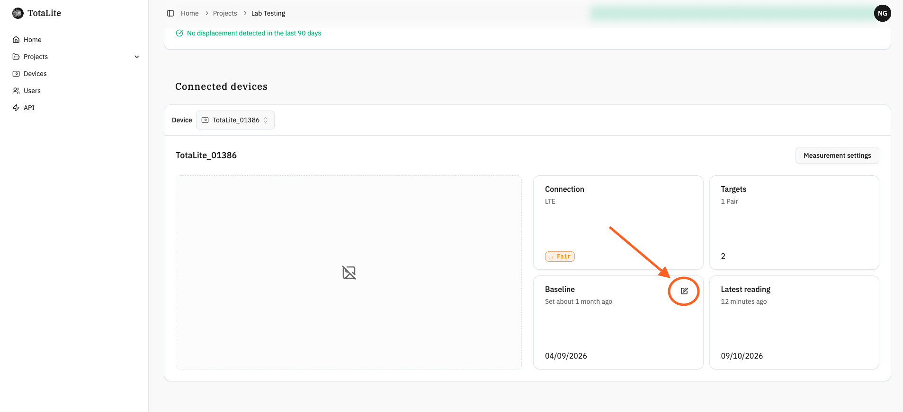Click the targets count value 2
The width and height of the screenshot is (903, 412).
[723, 256]
